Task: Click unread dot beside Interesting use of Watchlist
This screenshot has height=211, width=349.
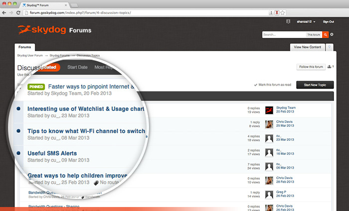Action: pyautogui.click(x=18, y=108)
